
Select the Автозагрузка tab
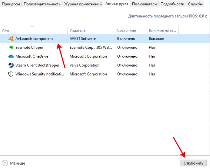[117, 3]
